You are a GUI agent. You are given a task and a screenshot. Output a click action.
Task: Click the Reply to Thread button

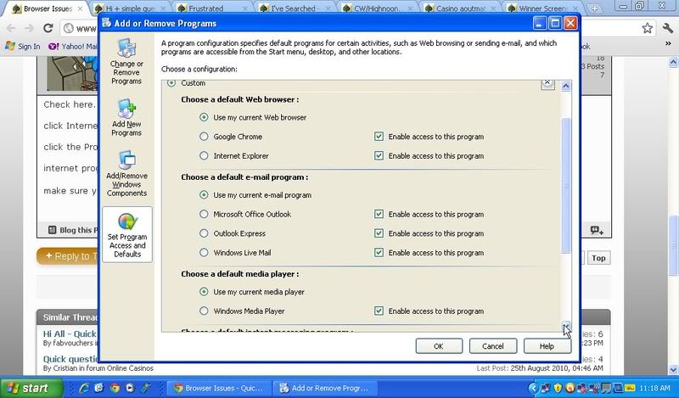tap(70, 256)
